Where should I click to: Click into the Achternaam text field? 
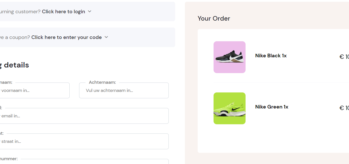click(x=124, y=90)
